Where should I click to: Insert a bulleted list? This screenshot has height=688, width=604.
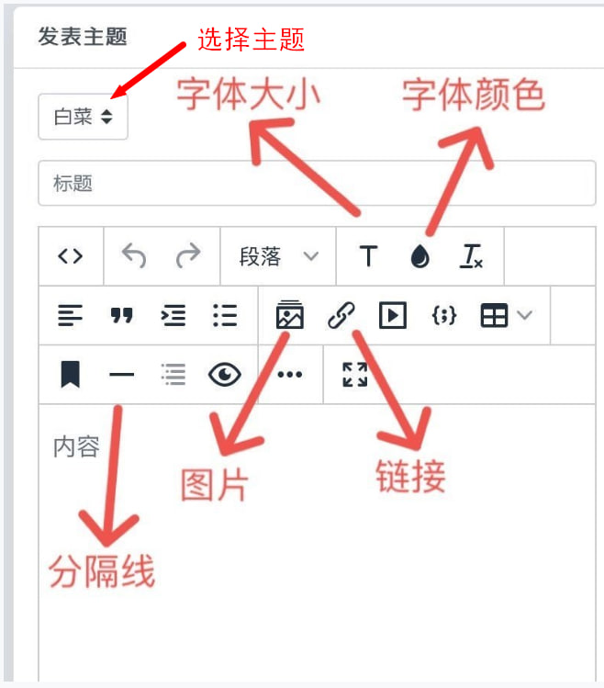tap(225, 315)
